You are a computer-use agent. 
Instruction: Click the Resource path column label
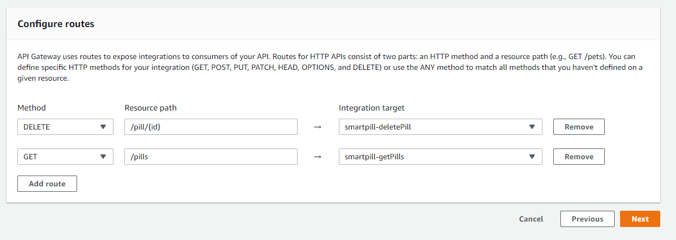(150, 108)
